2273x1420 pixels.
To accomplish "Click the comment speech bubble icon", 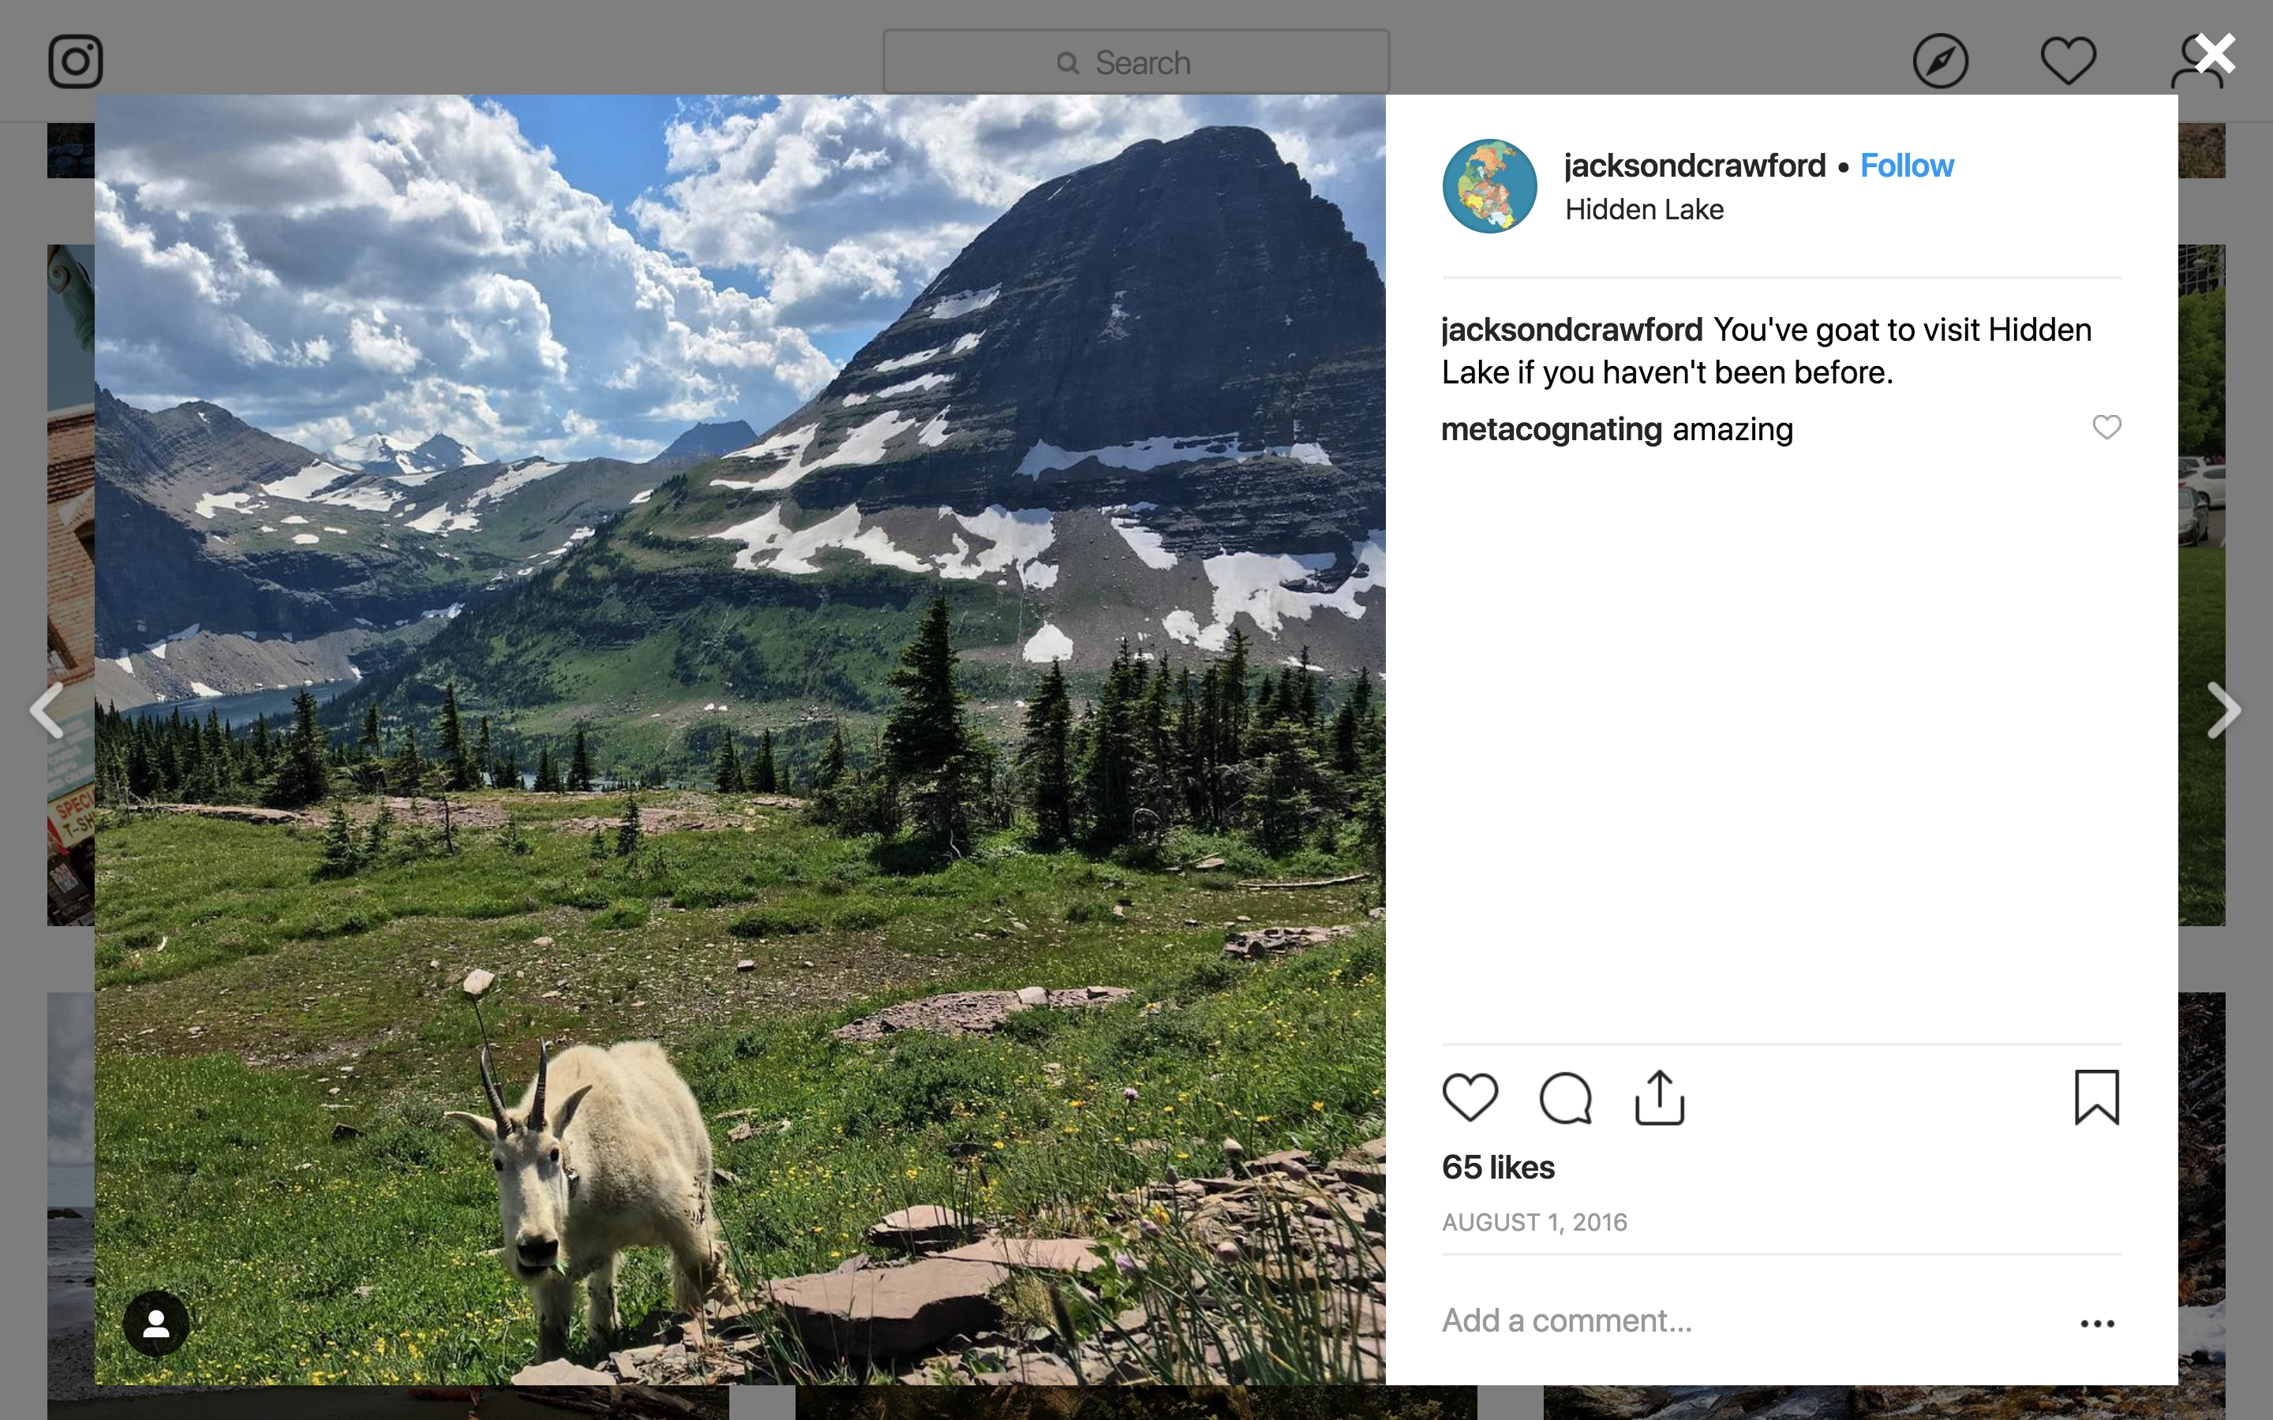I will [x=1565, y=1097].
